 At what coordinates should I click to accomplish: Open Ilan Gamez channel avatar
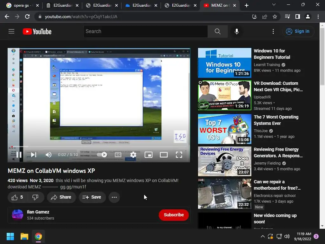[17, 214]
